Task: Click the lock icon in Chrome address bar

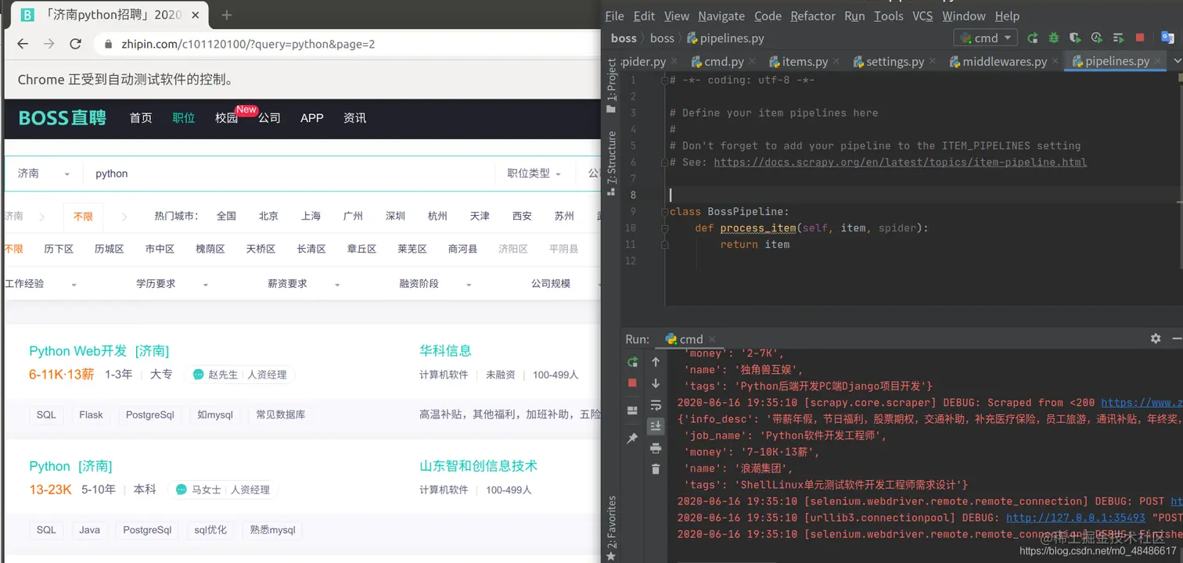Action: coord(109,45)
